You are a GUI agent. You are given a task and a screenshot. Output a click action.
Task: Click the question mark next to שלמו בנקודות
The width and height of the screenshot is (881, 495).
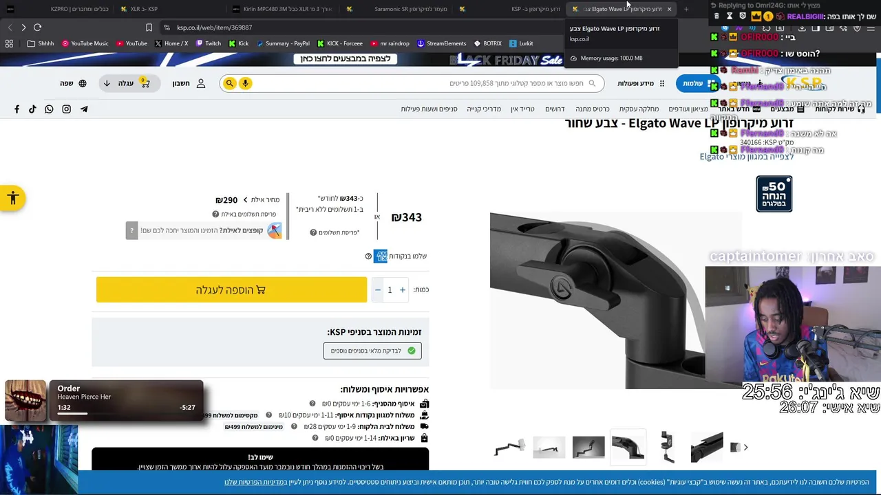[368, 256]
